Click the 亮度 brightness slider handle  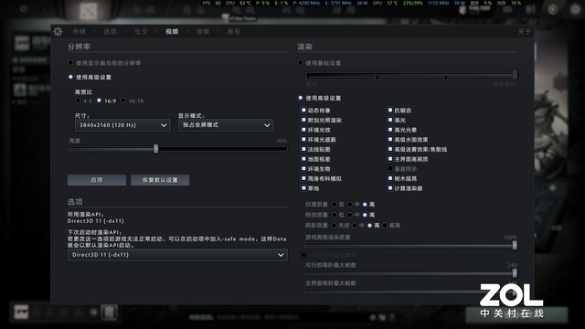tap(156, 149)
